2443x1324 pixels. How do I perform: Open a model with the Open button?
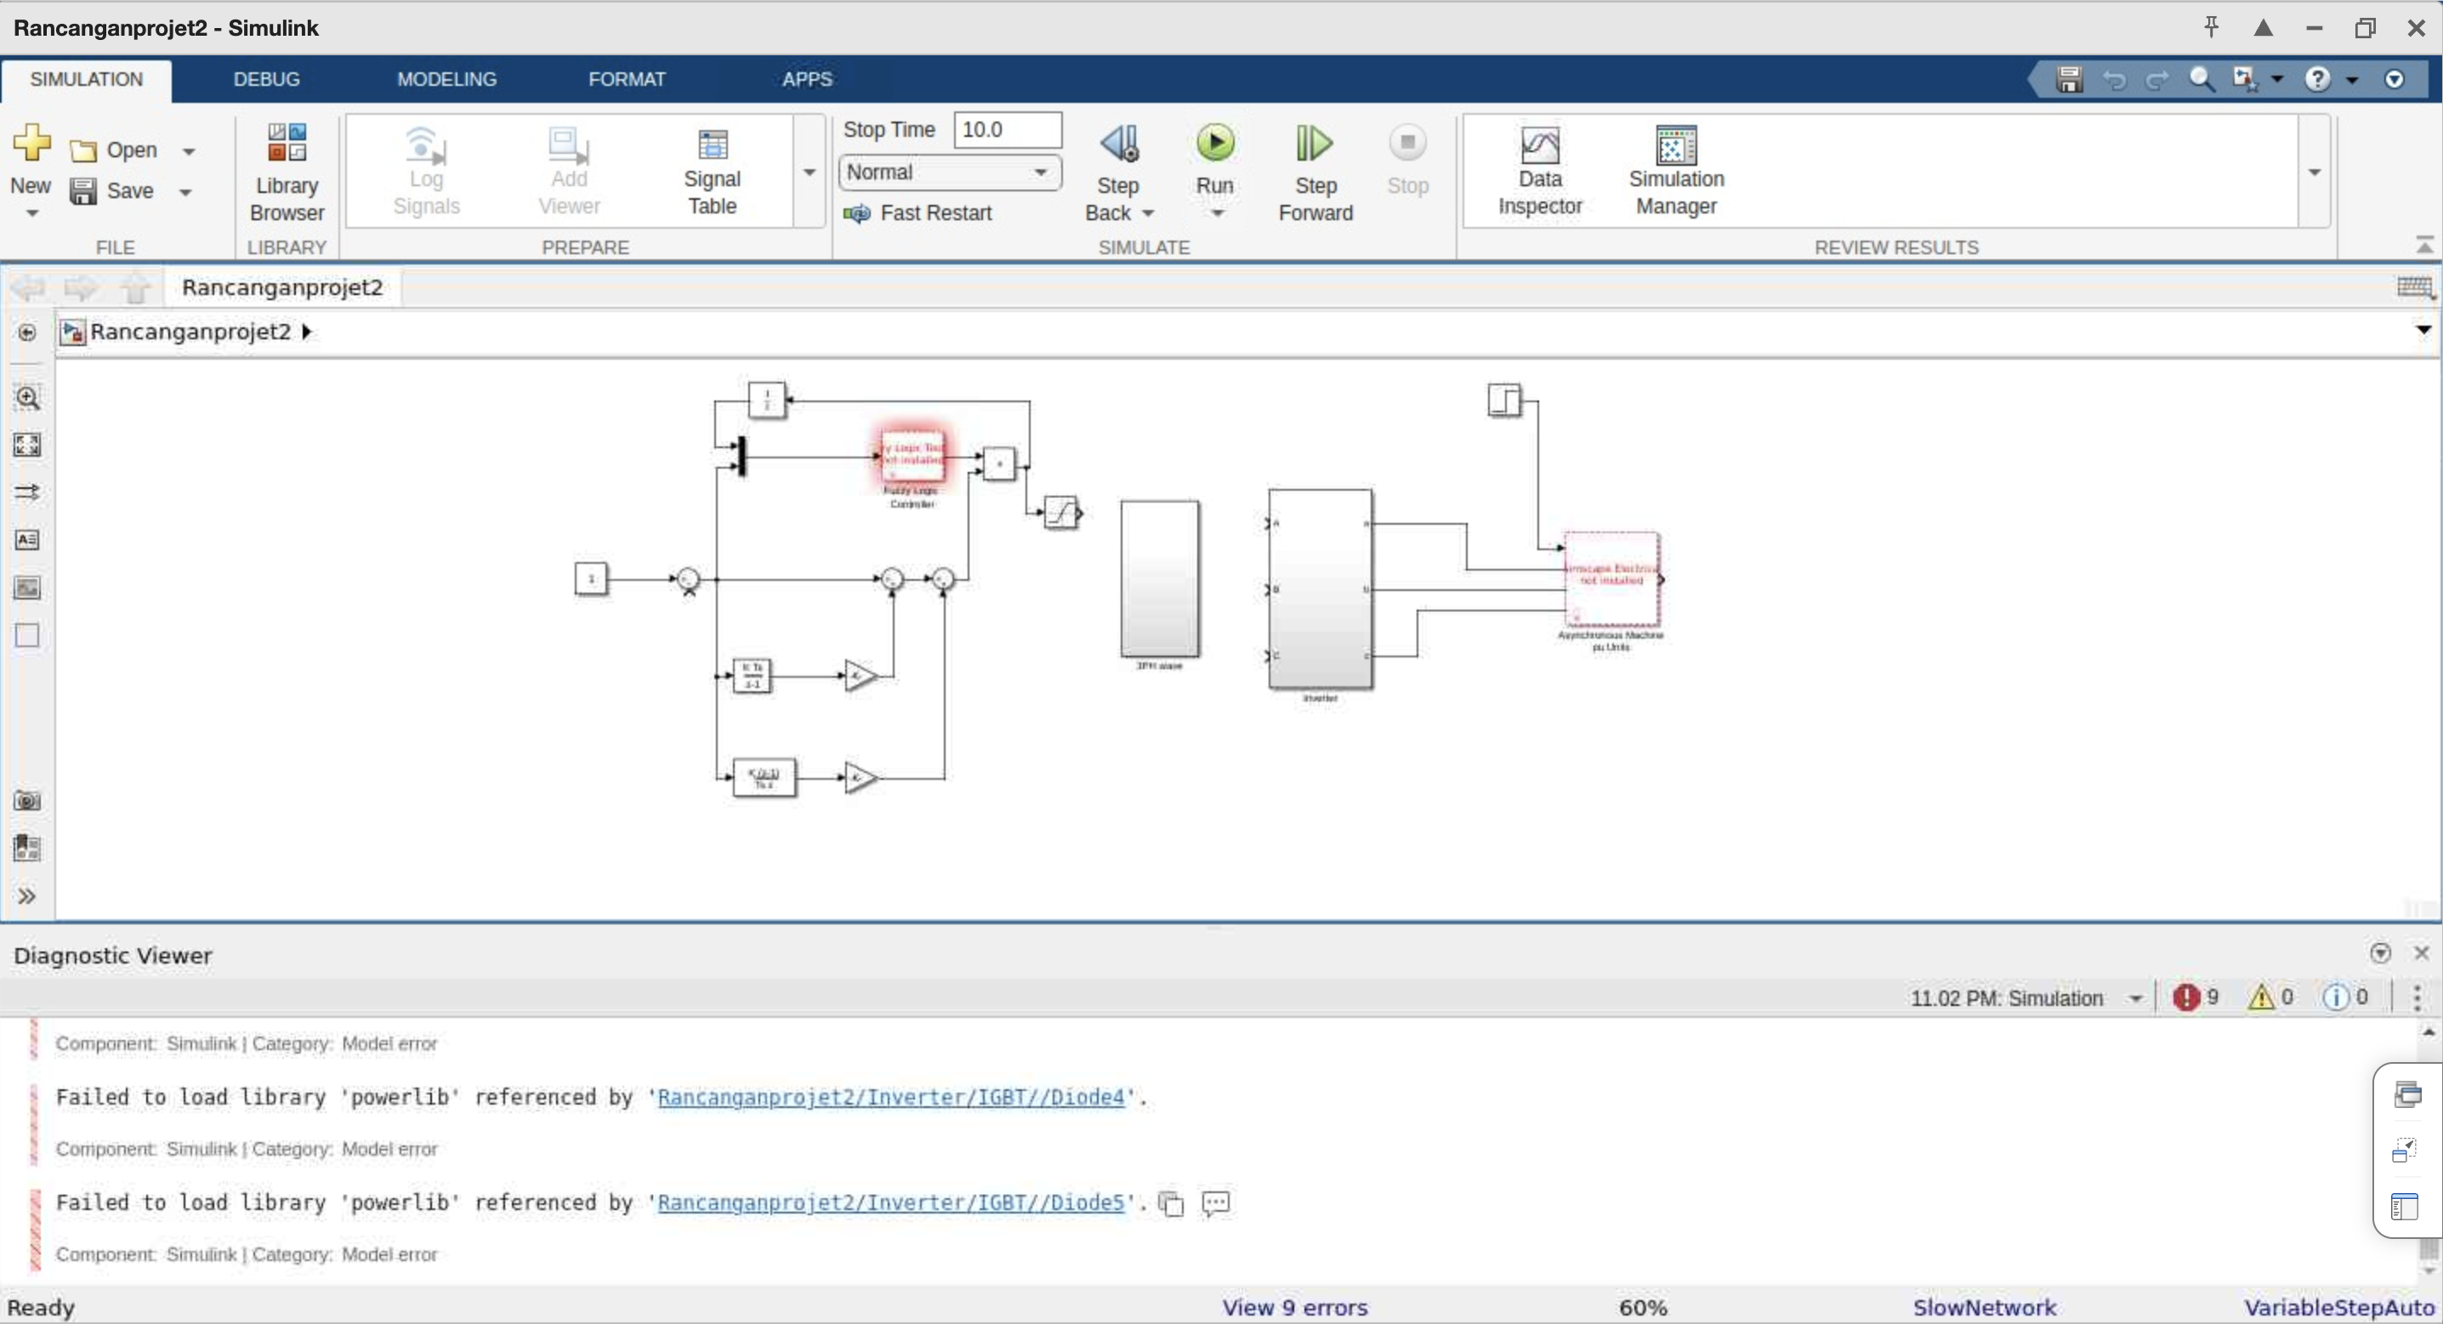click(x=114, y=150)
